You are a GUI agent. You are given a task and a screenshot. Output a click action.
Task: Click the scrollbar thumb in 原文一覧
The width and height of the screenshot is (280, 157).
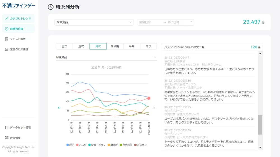coord(260,125)
